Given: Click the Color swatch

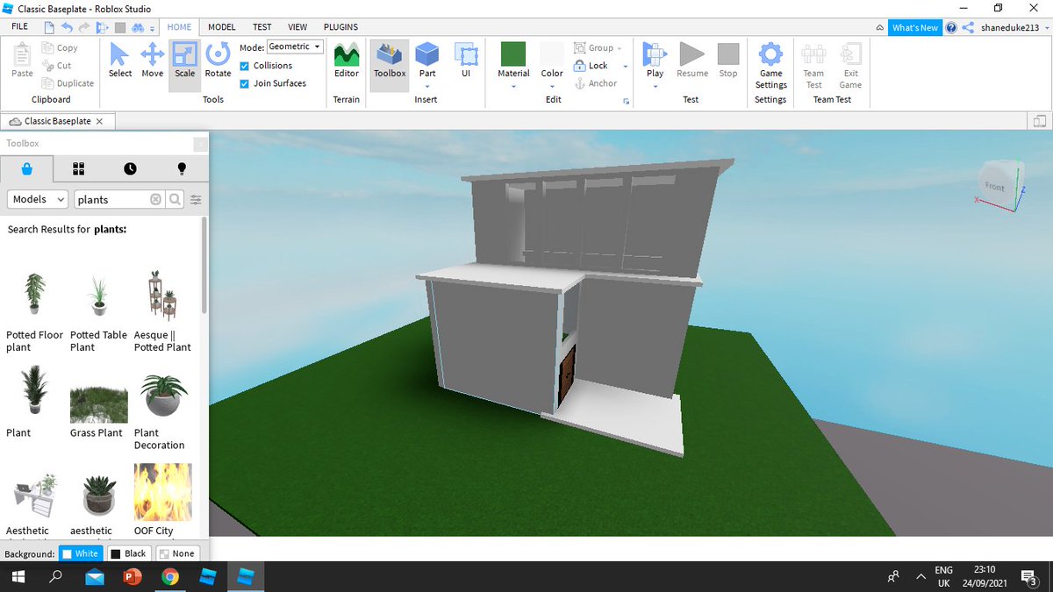Looking at the screenshot, I should (x=552, y=53).
